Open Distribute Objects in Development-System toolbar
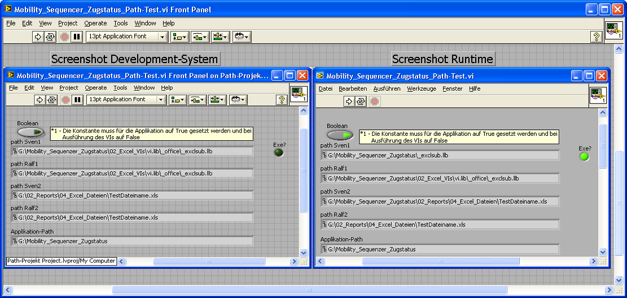This screenshot has width=627, height=298. (x=198, y=100)
